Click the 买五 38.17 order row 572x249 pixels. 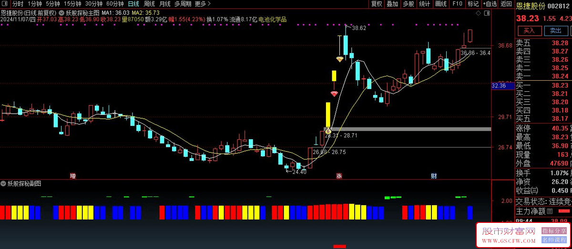543,118
